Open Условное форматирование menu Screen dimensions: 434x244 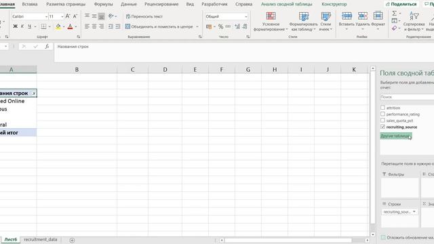[x=271, y=22]
